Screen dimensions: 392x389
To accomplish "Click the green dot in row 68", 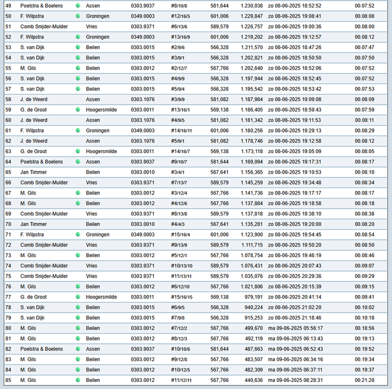I will (78, 203).
